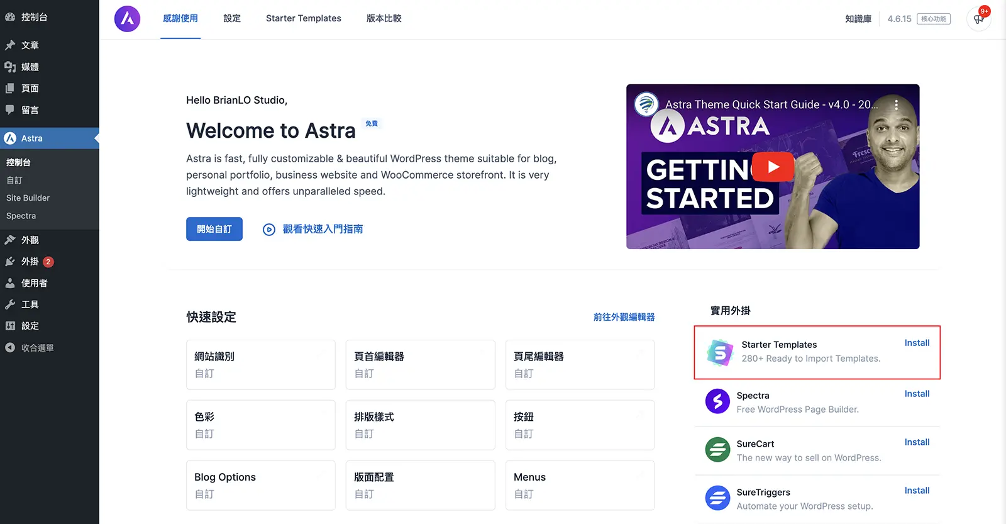Switch to the Starter Templates header tab
The height and width of the screenshot is (524, 1006).
tap(304, 19)
